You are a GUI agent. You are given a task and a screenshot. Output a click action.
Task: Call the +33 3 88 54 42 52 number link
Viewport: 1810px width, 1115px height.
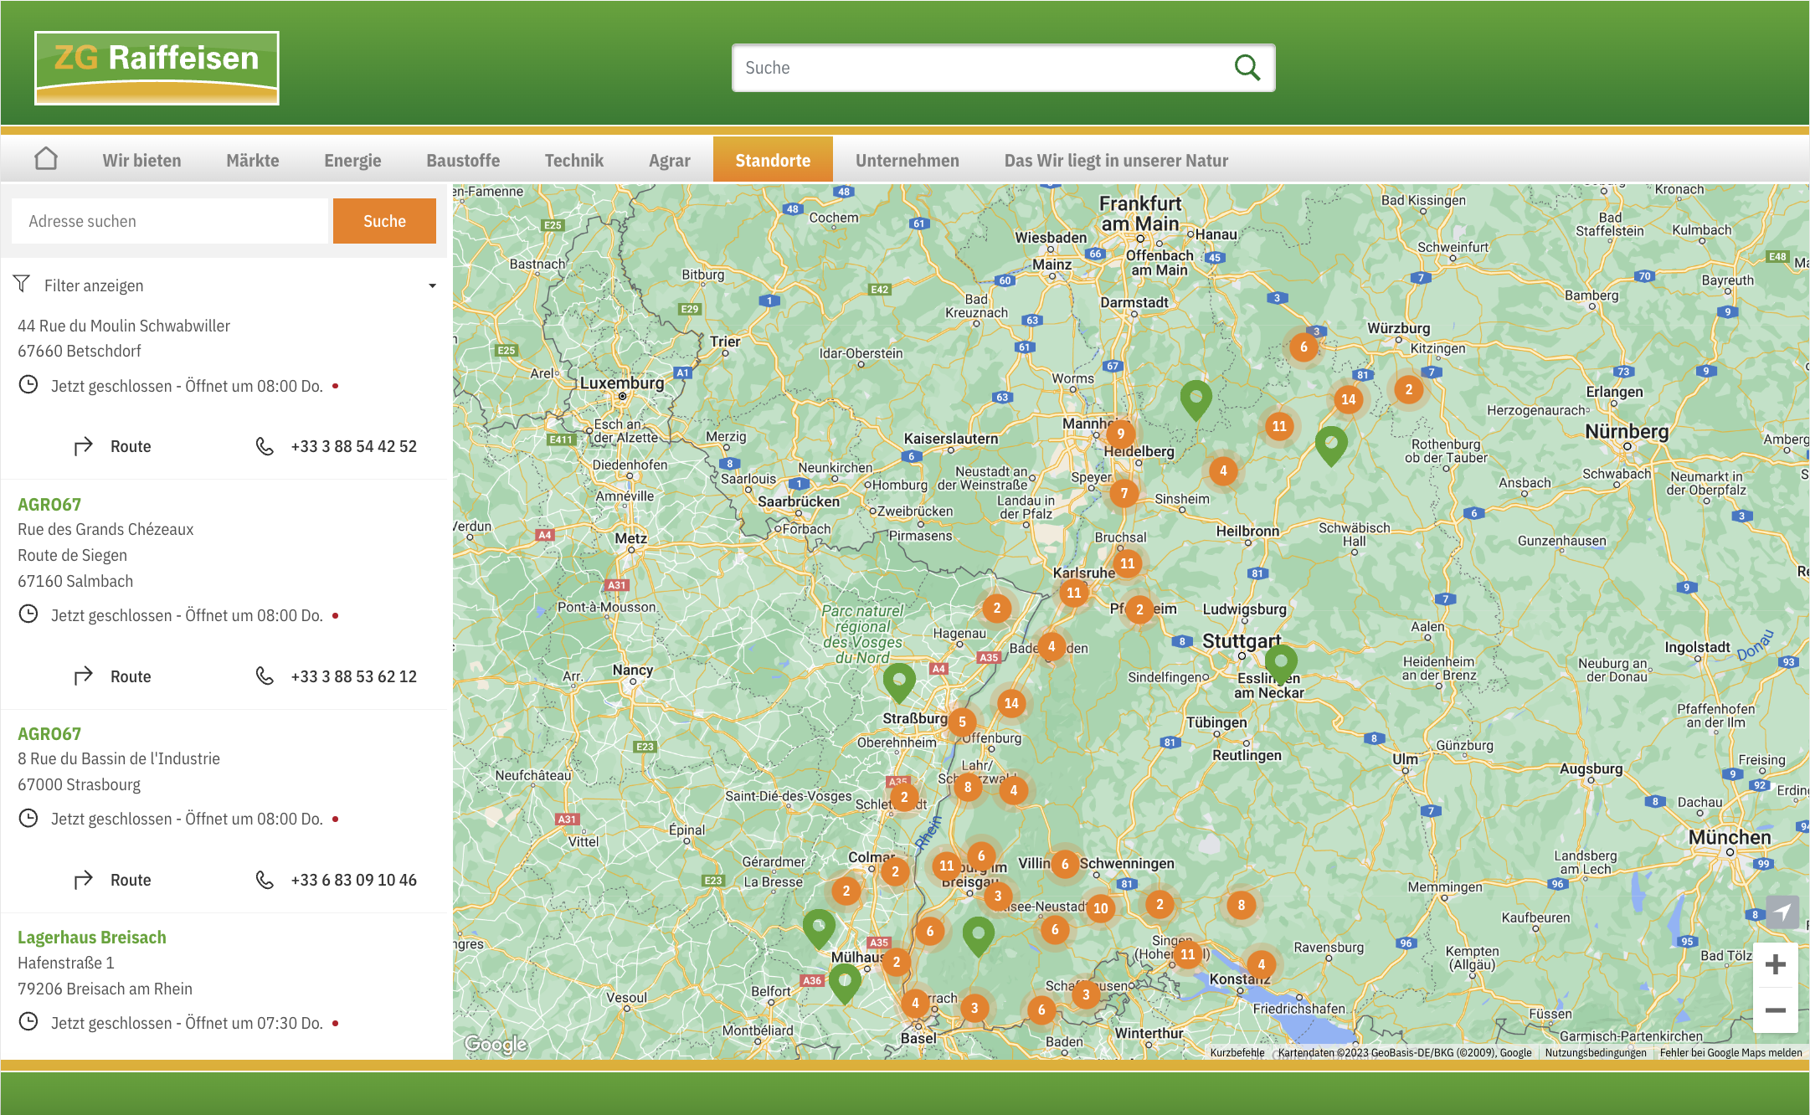(x=353, y=445)
